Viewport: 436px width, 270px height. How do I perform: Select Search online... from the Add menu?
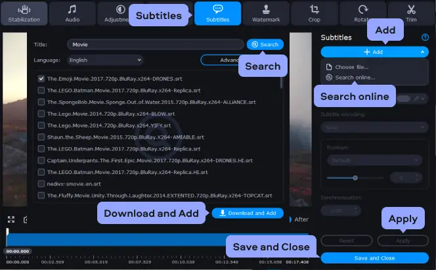(x=351, y=78)
